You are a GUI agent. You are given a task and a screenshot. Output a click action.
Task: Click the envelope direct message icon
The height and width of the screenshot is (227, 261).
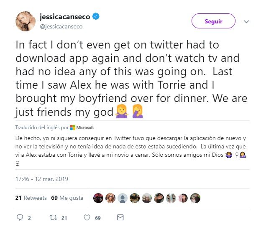pos(120,217)
